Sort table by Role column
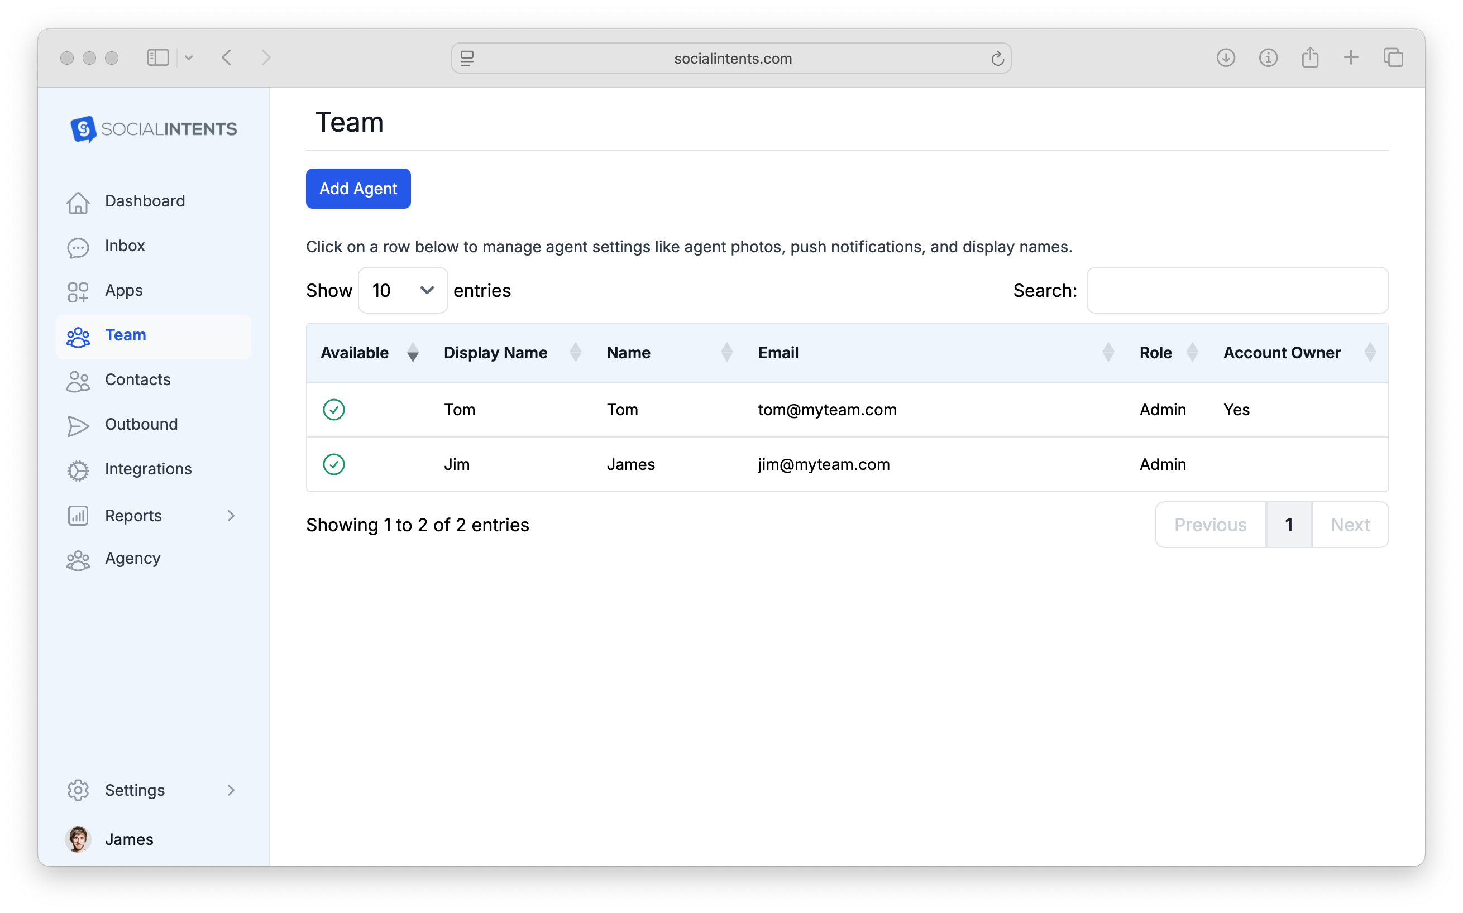1463x913 pixels. coord(1192,353)
